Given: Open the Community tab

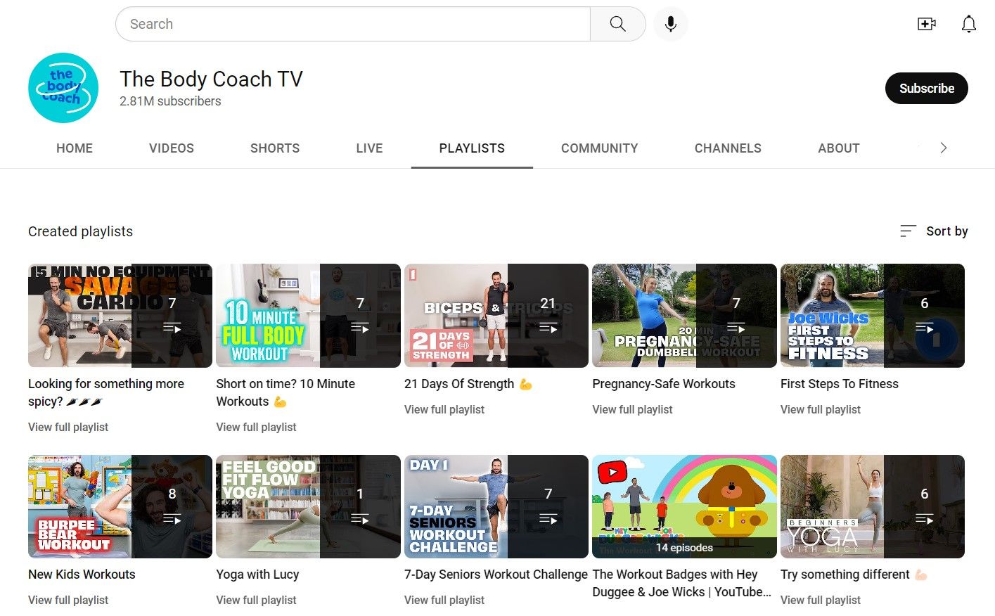Looking at the screenshot, I should 599,148.
